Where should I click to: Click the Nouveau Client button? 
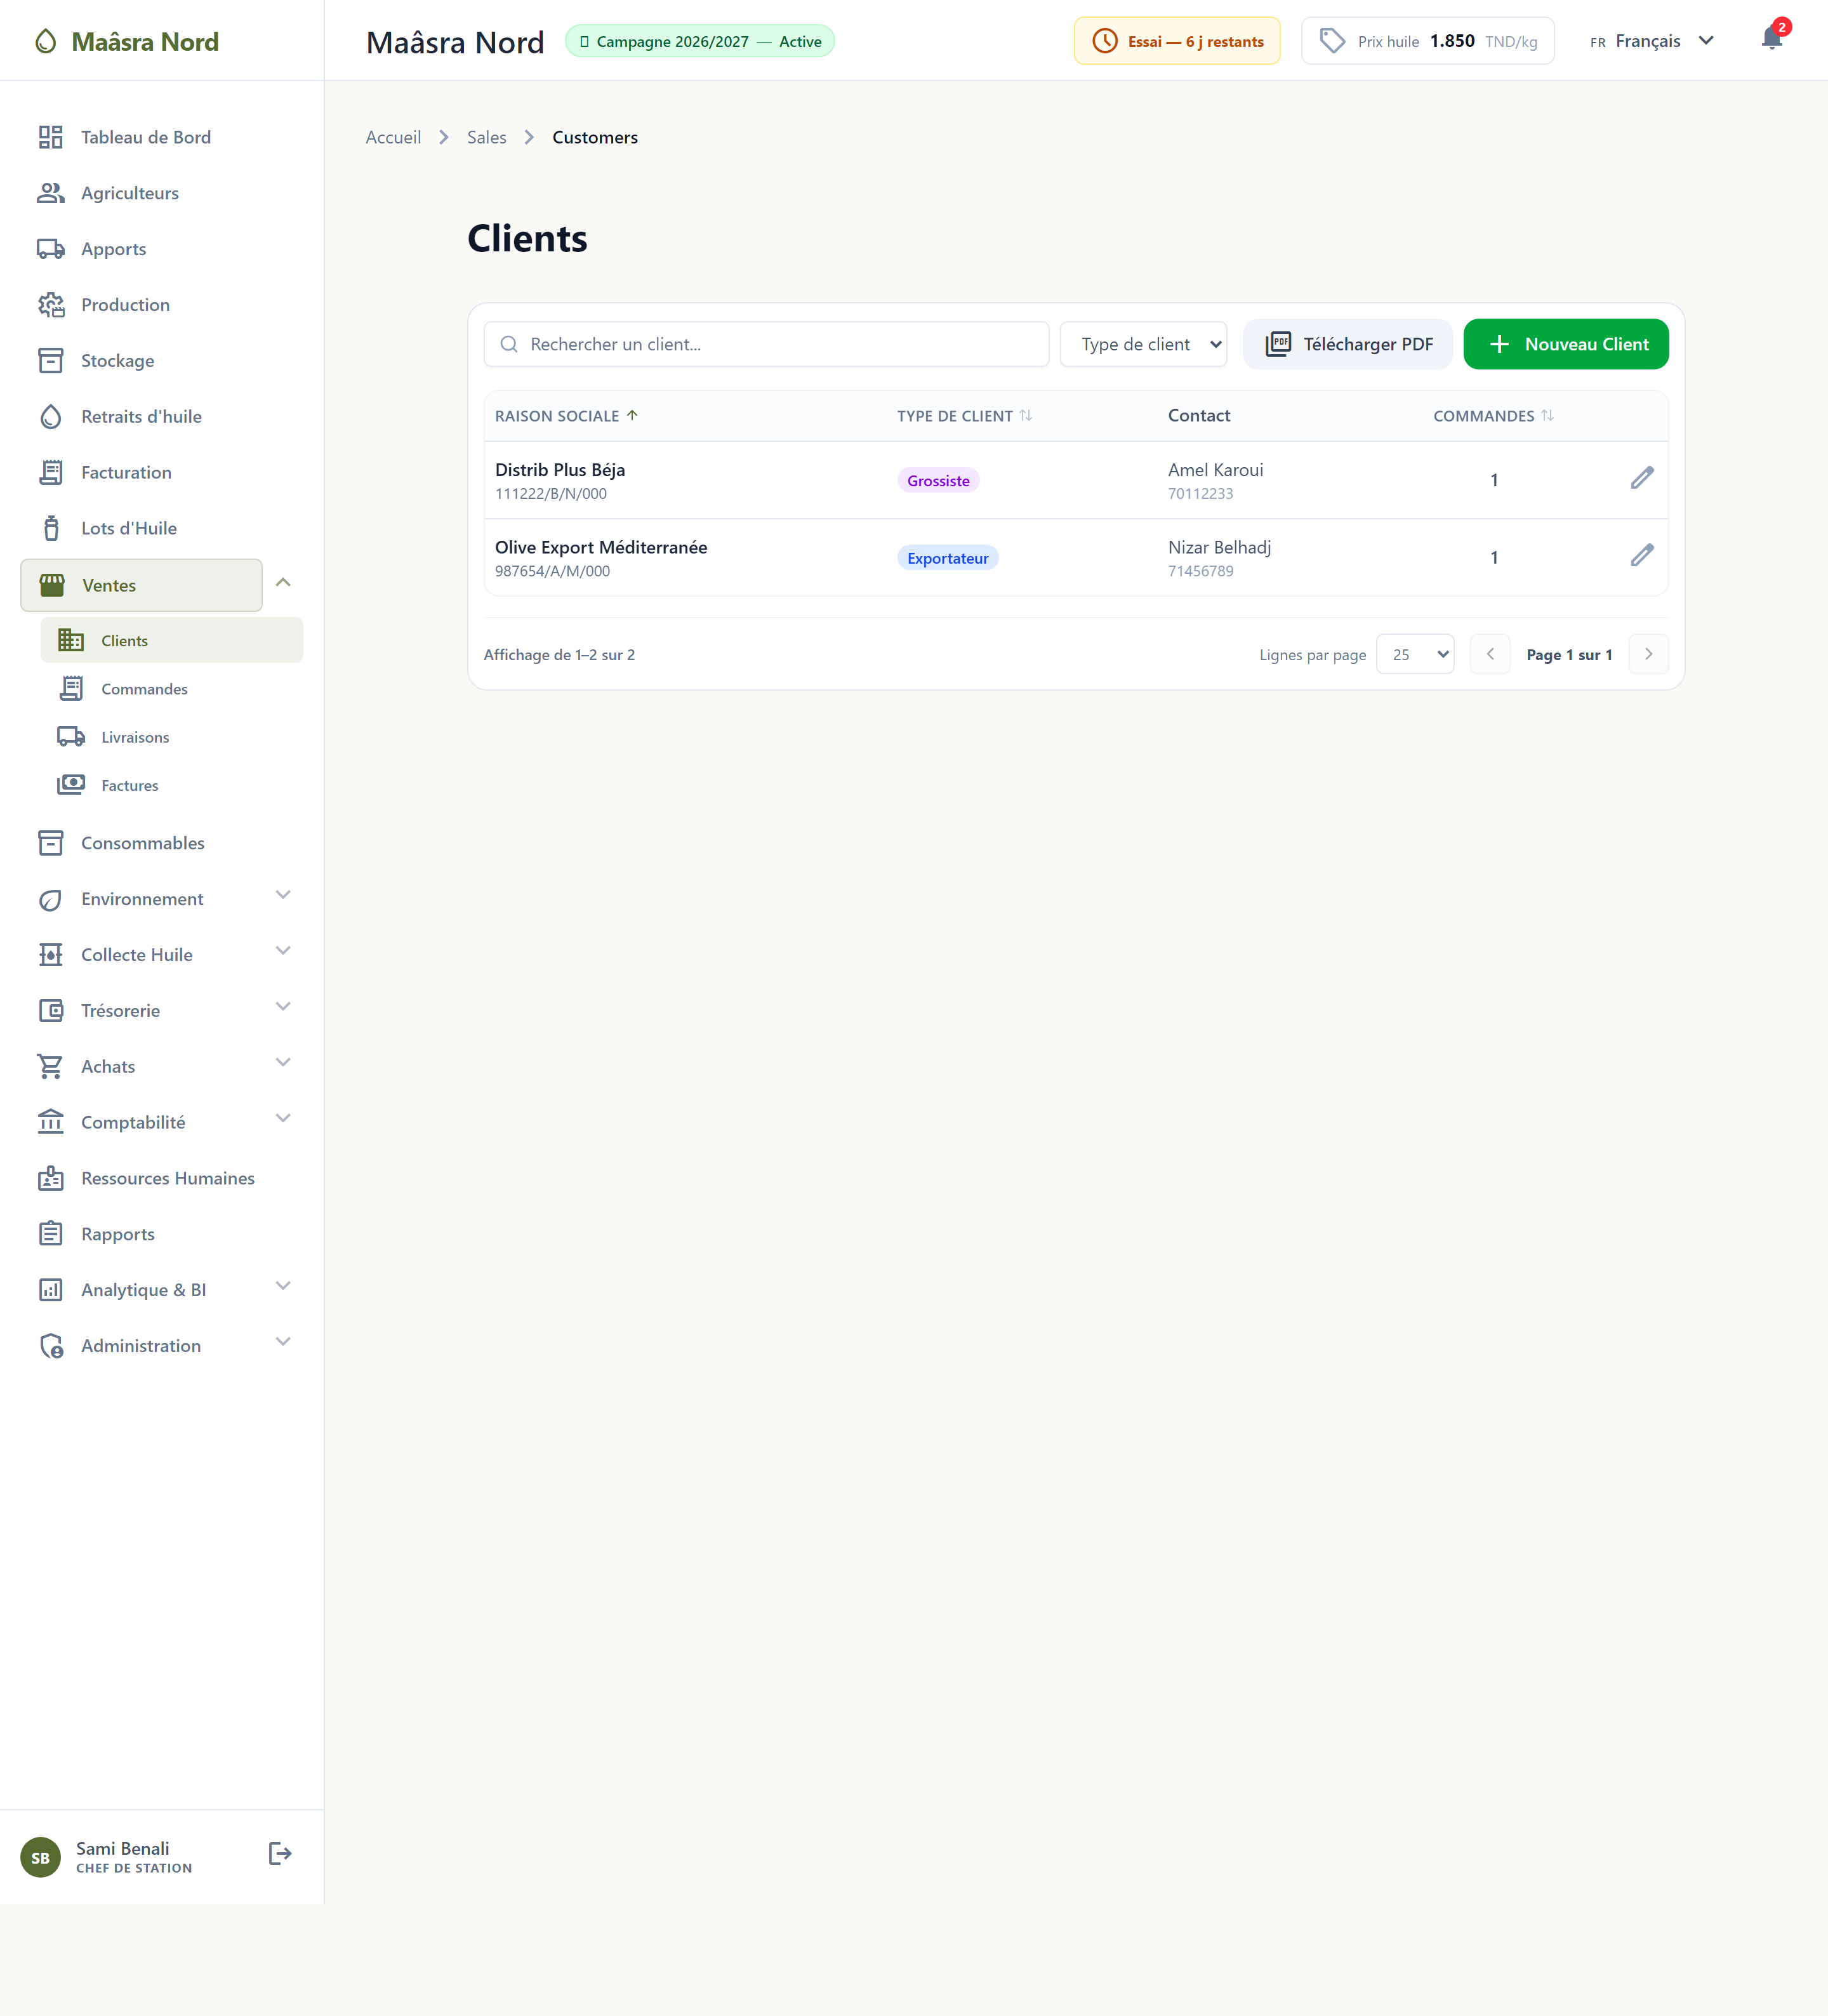tap(1565, 344)
